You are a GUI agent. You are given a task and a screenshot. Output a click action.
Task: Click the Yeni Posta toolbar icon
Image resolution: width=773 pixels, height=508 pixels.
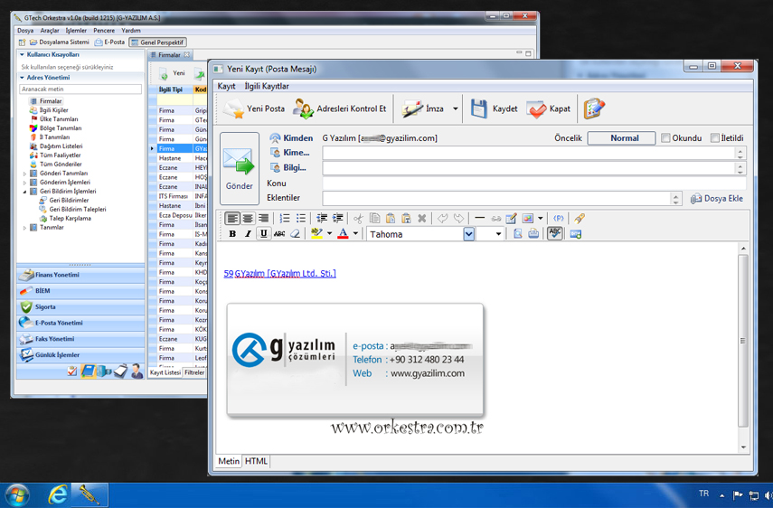(x=232, y=108)
